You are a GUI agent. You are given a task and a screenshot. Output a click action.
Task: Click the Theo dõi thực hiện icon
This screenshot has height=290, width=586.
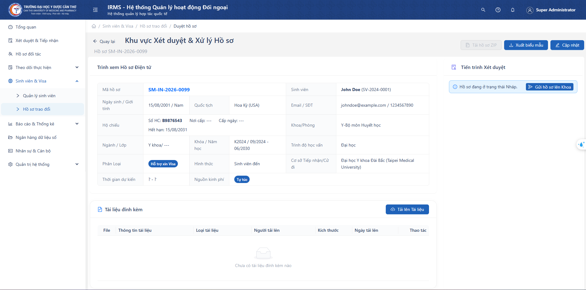click(x=10, y=67)
